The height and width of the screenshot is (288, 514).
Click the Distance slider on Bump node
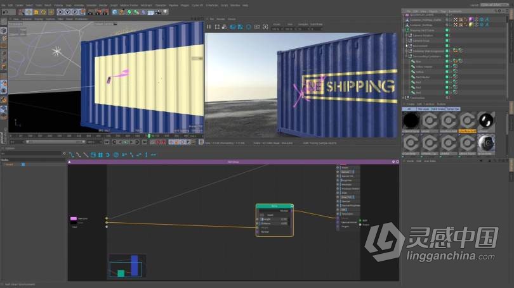tap(274, 223)
